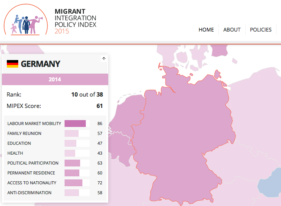Open the Family Reunion policy area
This screenshot has width=281, height=206.
point(24,133)
